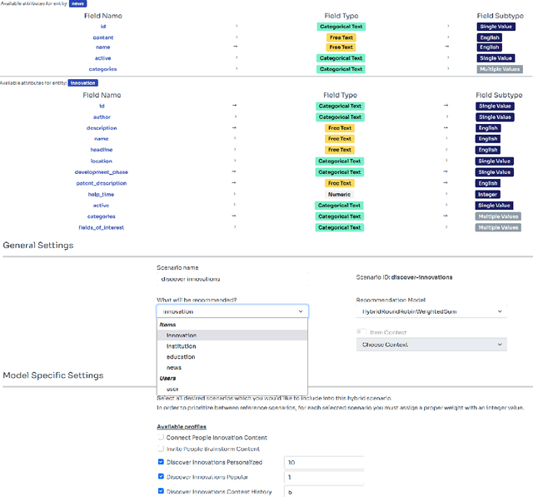533x497 pixels.
Task: Enable Connect People Innovation Content checkbox
Action: point(161,436)
